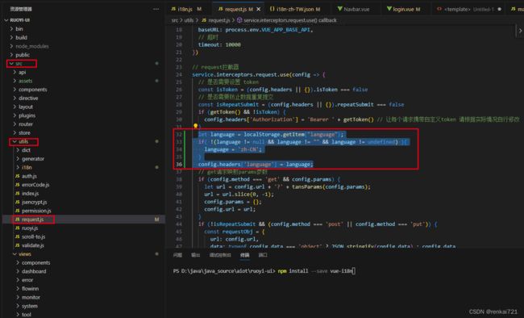Click the JS icon beside index.js in utils

point(18,194)
